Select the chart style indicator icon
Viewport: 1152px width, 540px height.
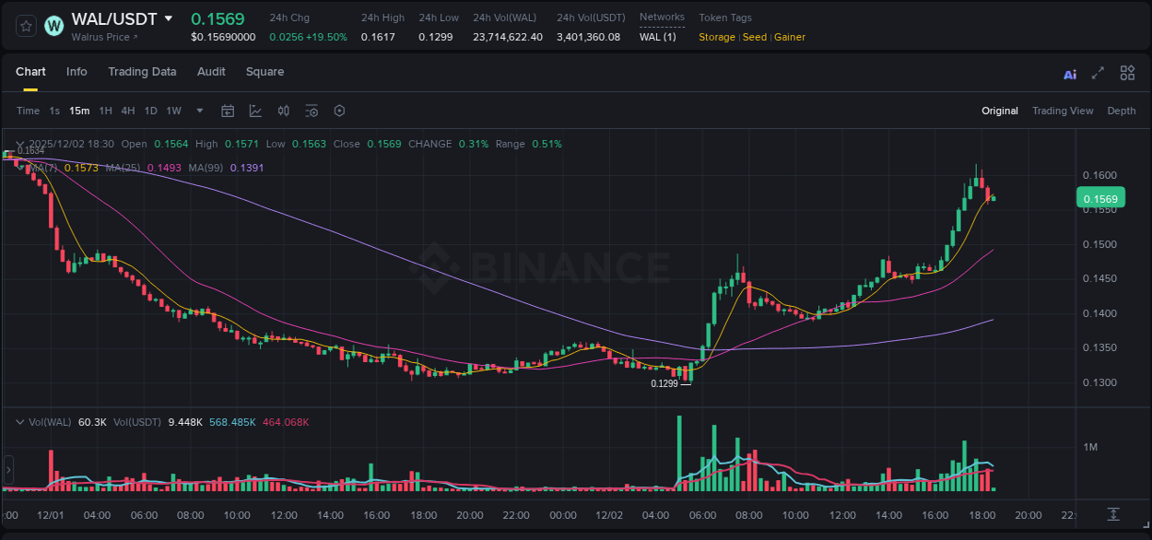(254, 111)
